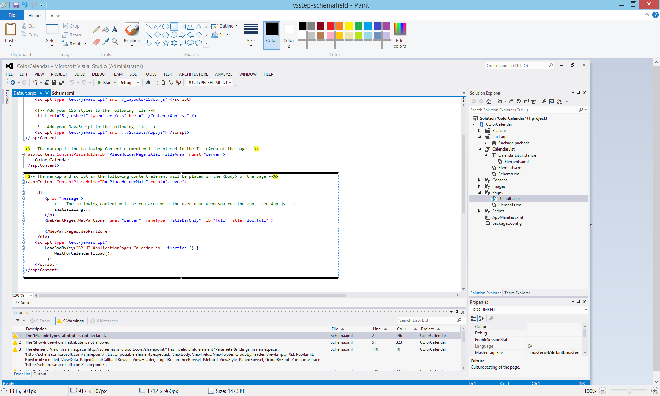Click the Copy command
The image size is (660, 396).
(30, 35)
